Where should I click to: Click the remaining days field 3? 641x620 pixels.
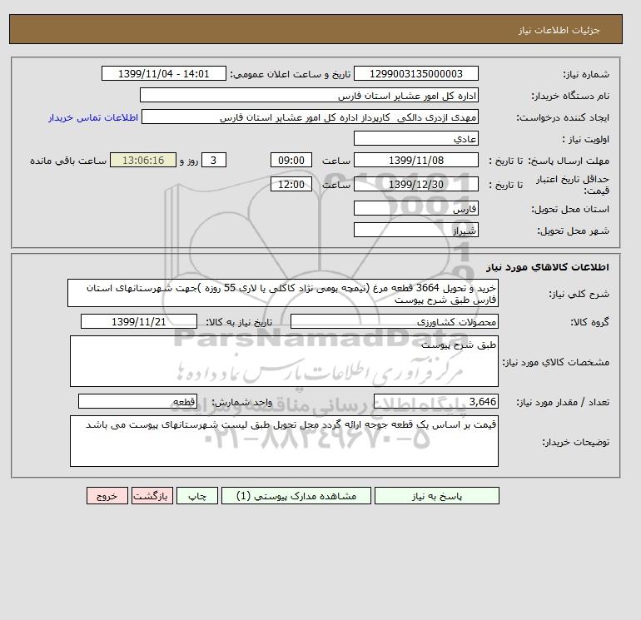click(214, 161)
